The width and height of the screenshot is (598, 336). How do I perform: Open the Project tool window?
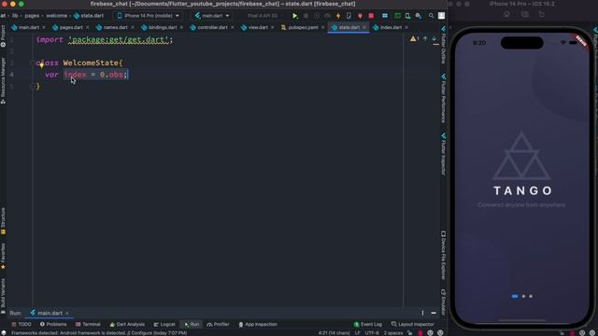coord(3,36)
